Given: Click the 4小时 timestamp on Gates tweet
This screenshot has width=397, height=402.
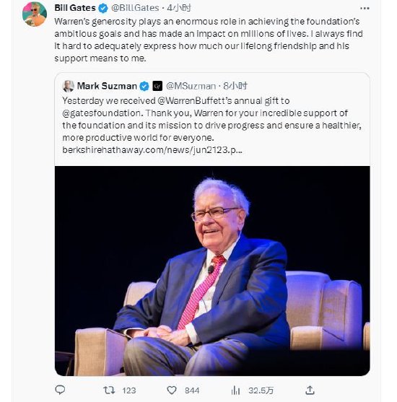Looking at the screenshot, I should tap(179, 8).
